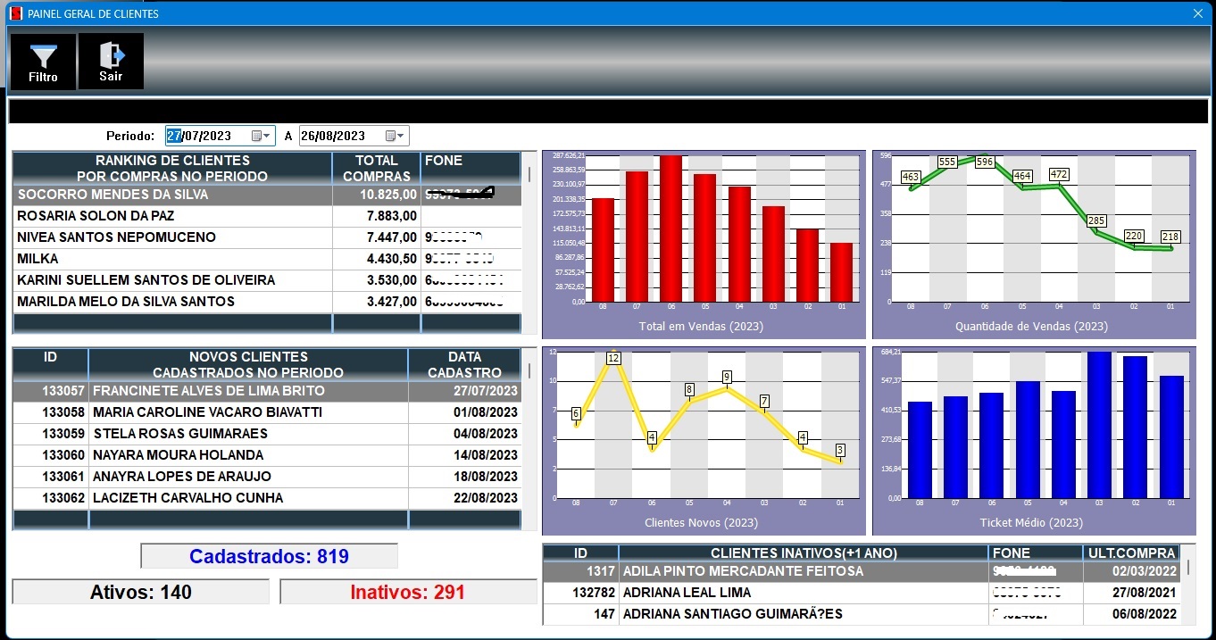Click inactive client ID 132782

594,593
